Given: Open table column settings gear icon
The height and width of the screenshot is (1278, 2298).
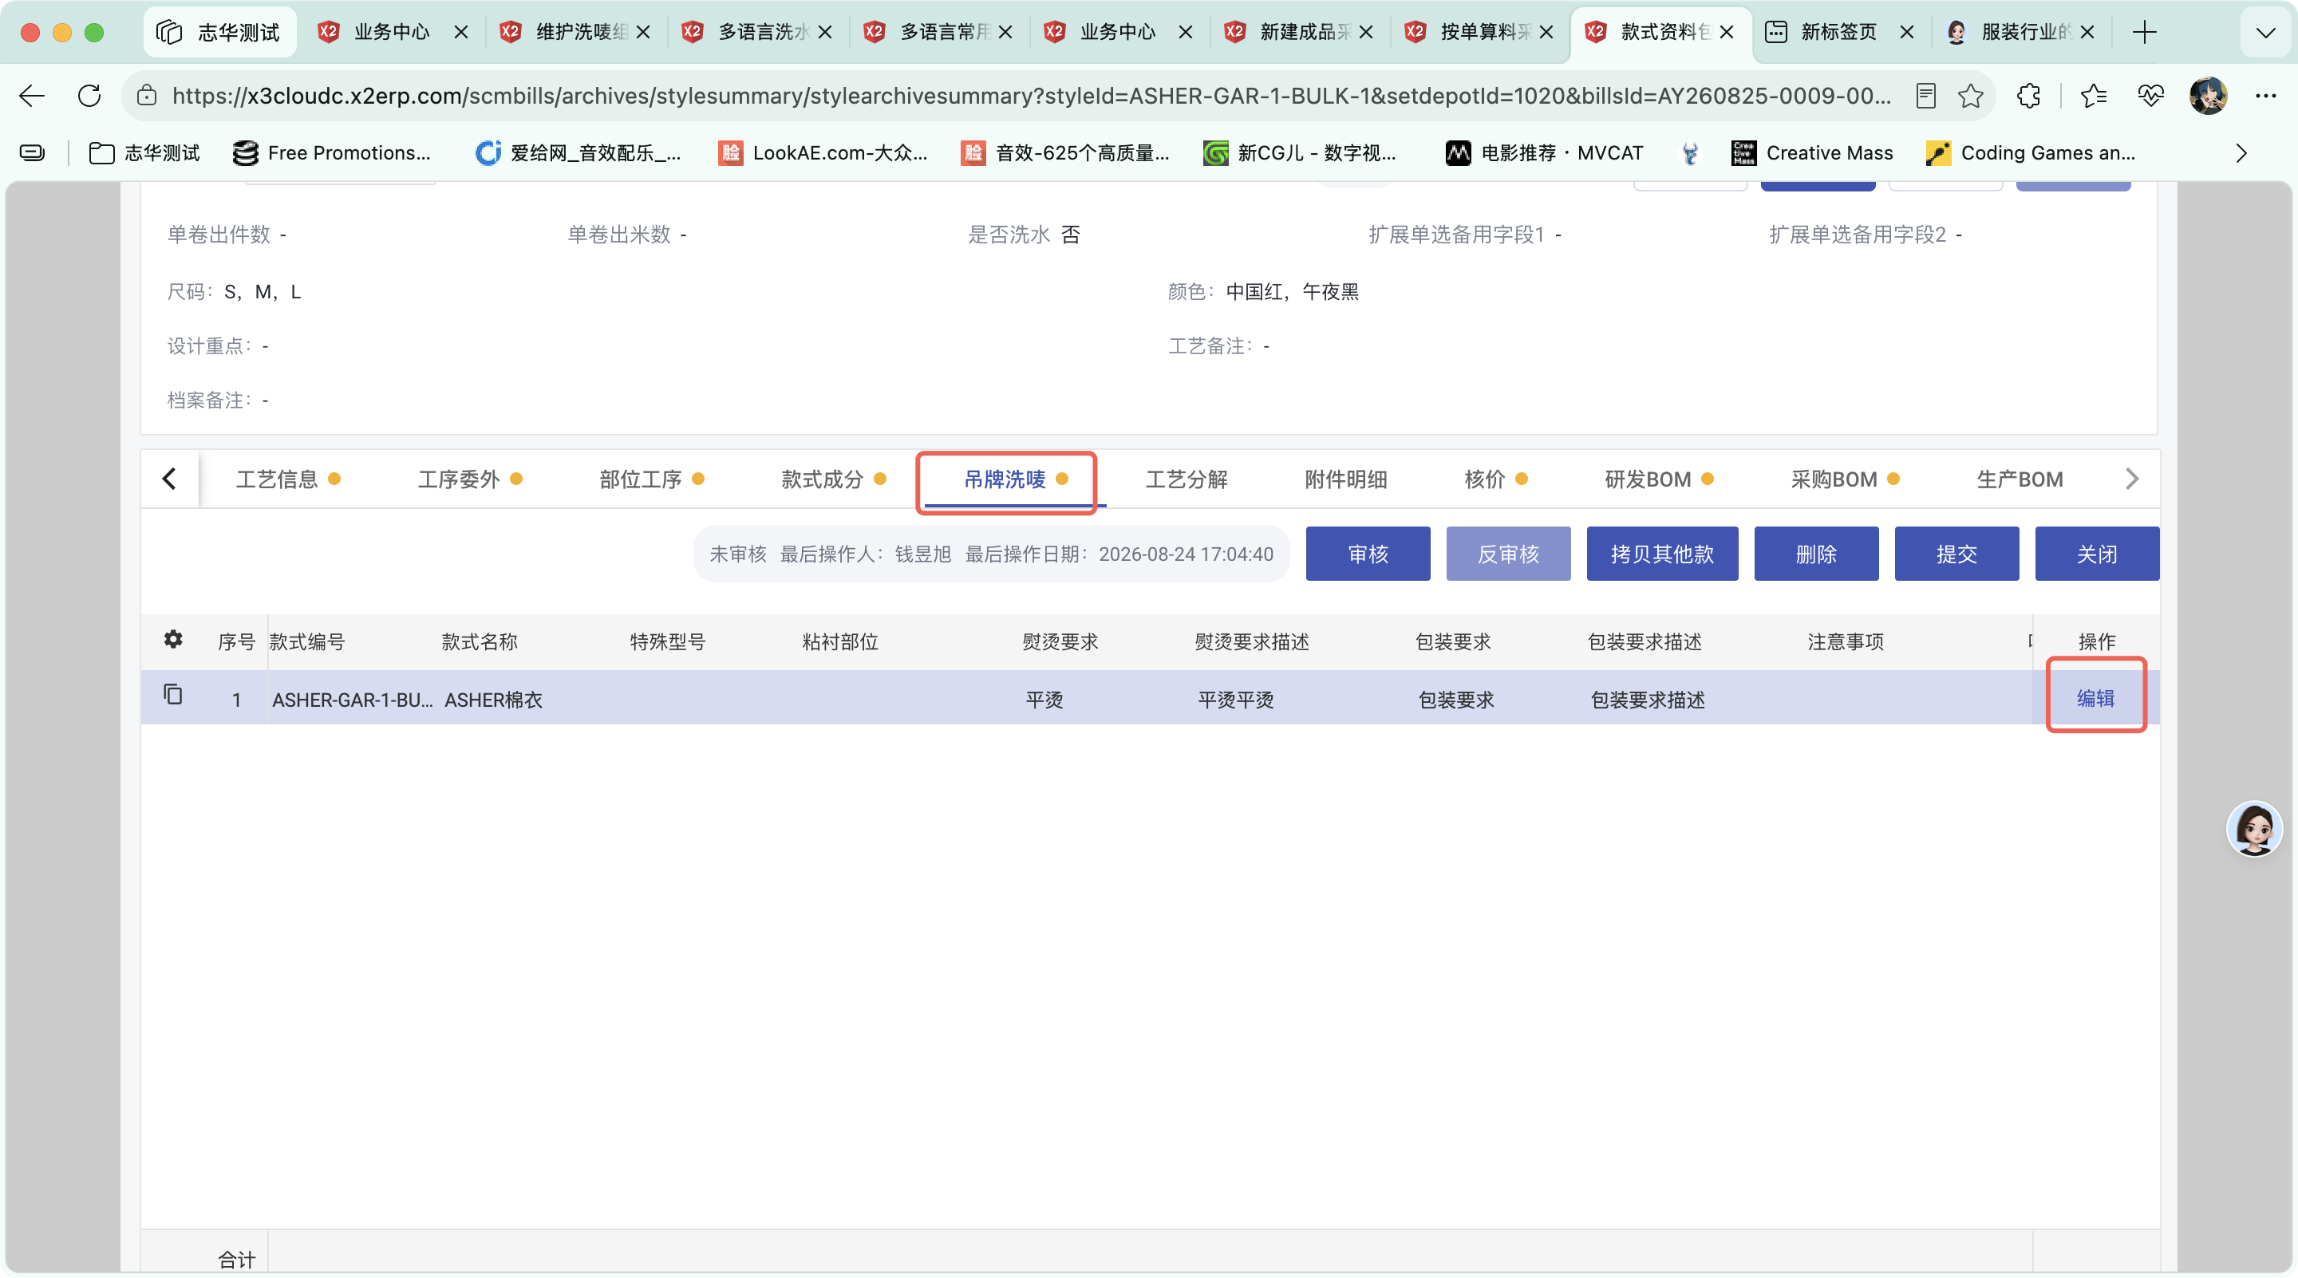Looking at the screenshot, I should (x=173, y=640).
